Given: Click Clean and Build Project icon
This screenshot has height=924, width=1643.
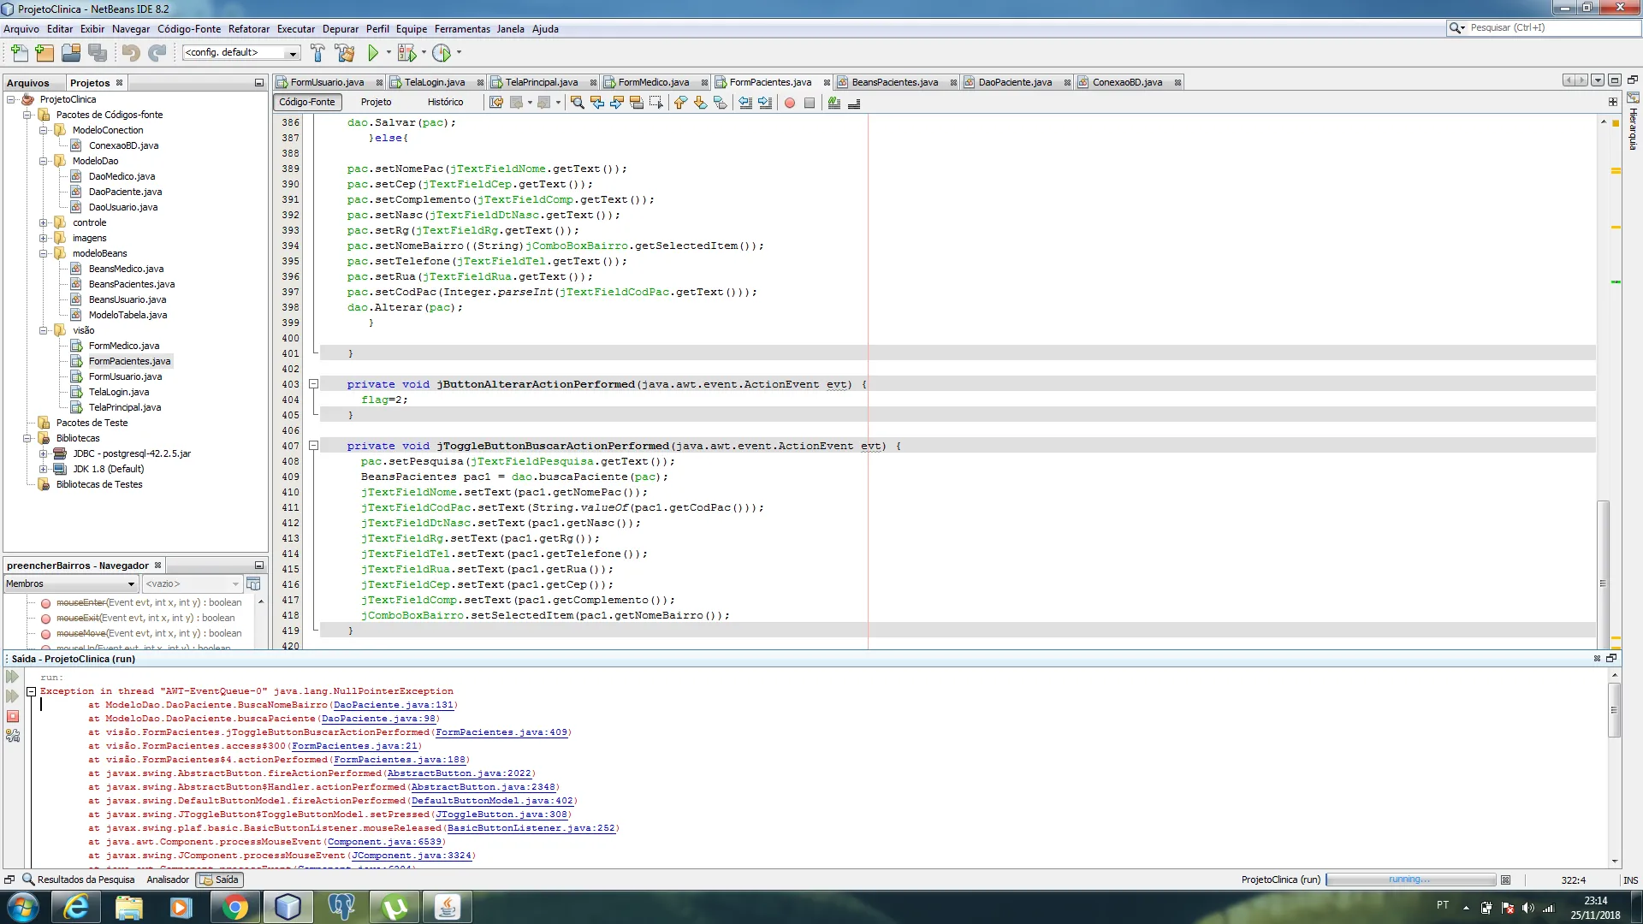Looking at the screenshot, I should tap(345, 53).
